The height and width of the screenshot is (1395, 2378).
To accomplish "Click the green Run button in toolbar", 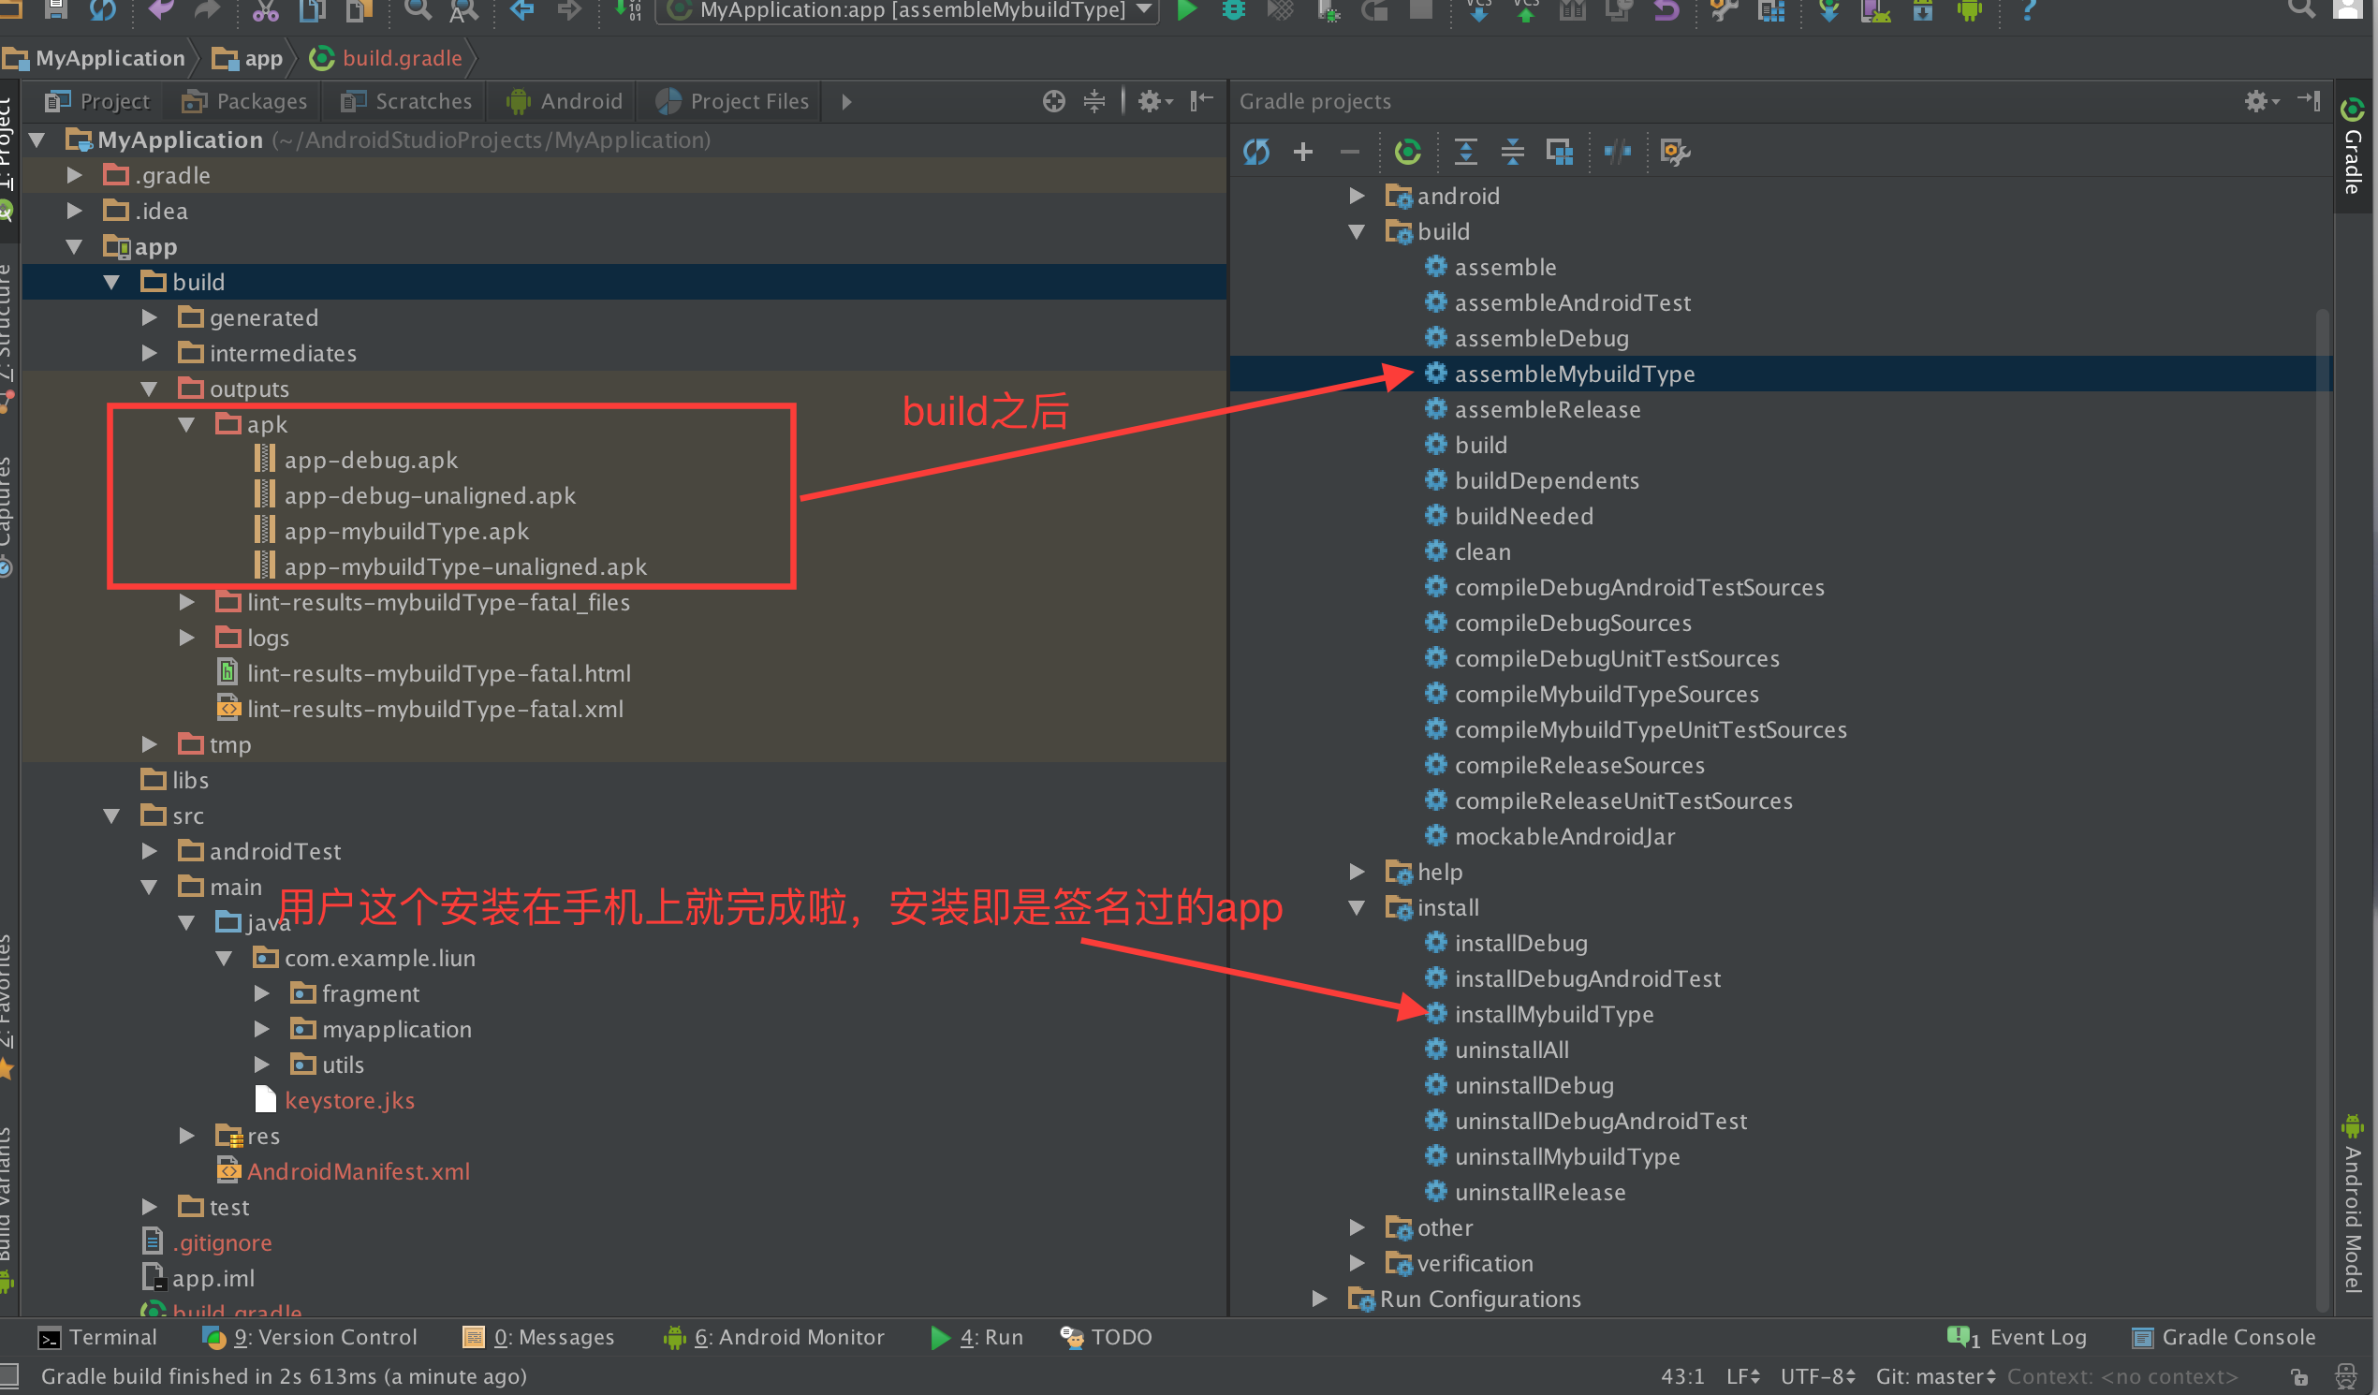I will (x=1187, y=10).
